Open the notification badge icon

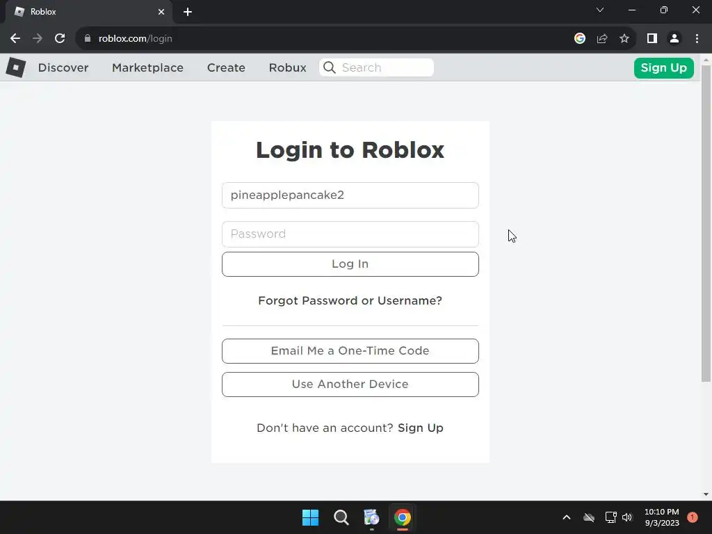coord(693,517)
